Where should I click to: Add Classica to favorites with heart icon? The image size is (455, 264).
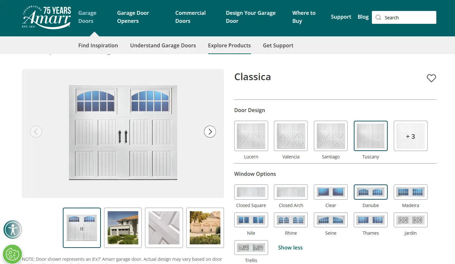(x=431, y=78)
